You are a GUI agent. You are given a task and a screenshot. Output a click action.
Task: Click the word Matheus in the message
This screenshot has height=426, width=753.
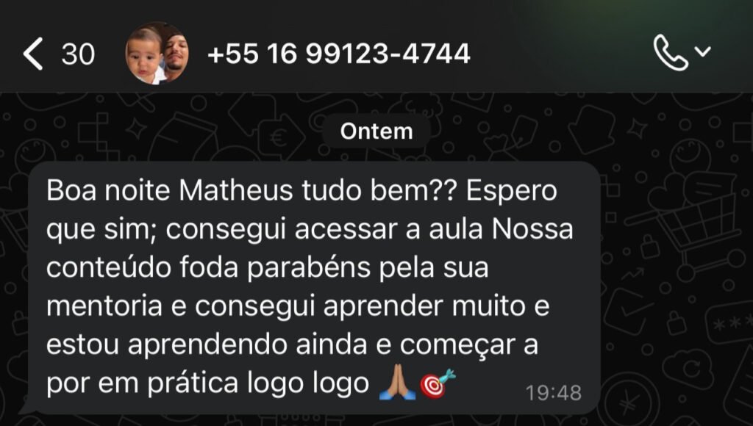coord(236,190)
